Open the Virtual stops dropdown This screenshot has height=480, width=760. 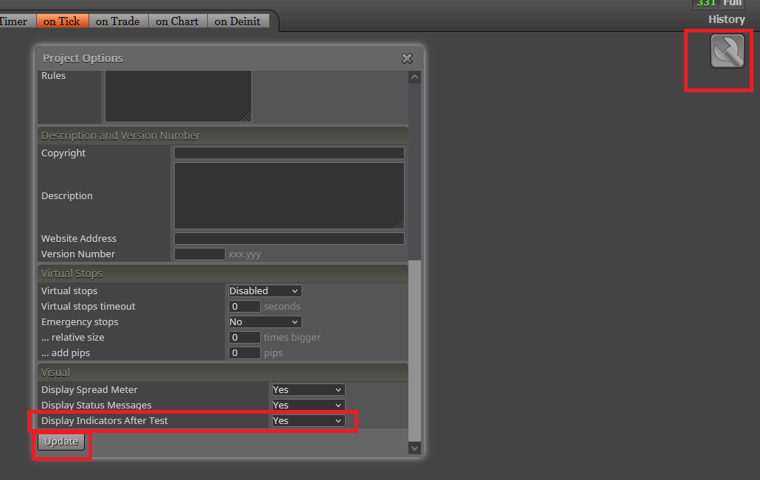[x=265, y=291]
